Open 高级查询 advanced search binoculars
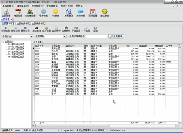The image size is (183, 133). pos(37,29)
